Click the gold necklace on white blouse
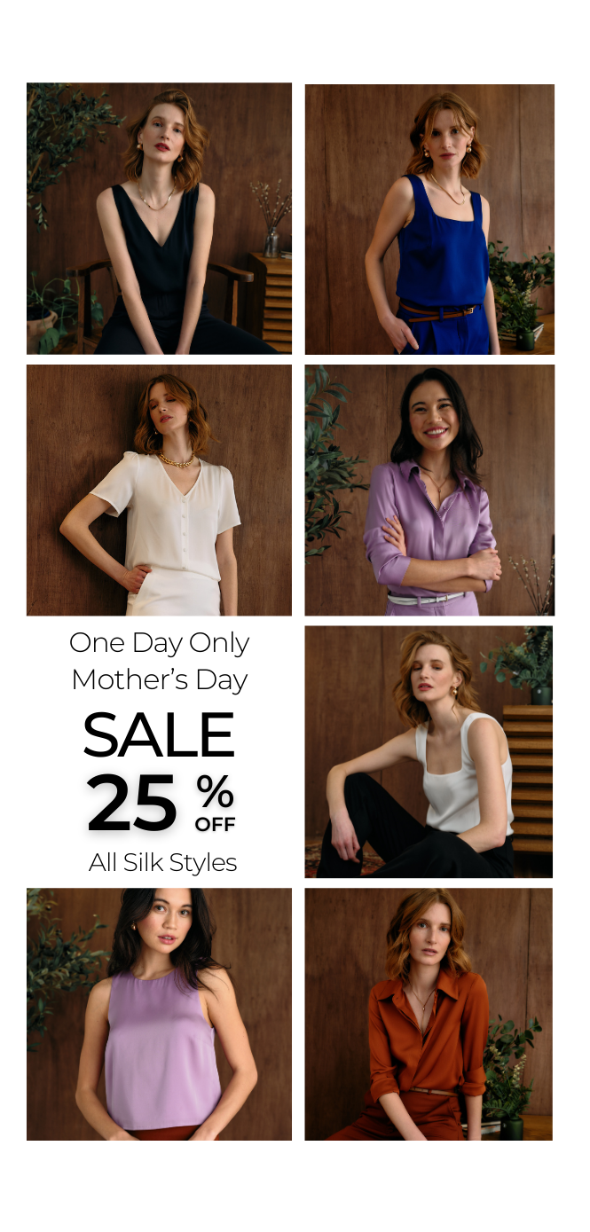 [175, 459]
